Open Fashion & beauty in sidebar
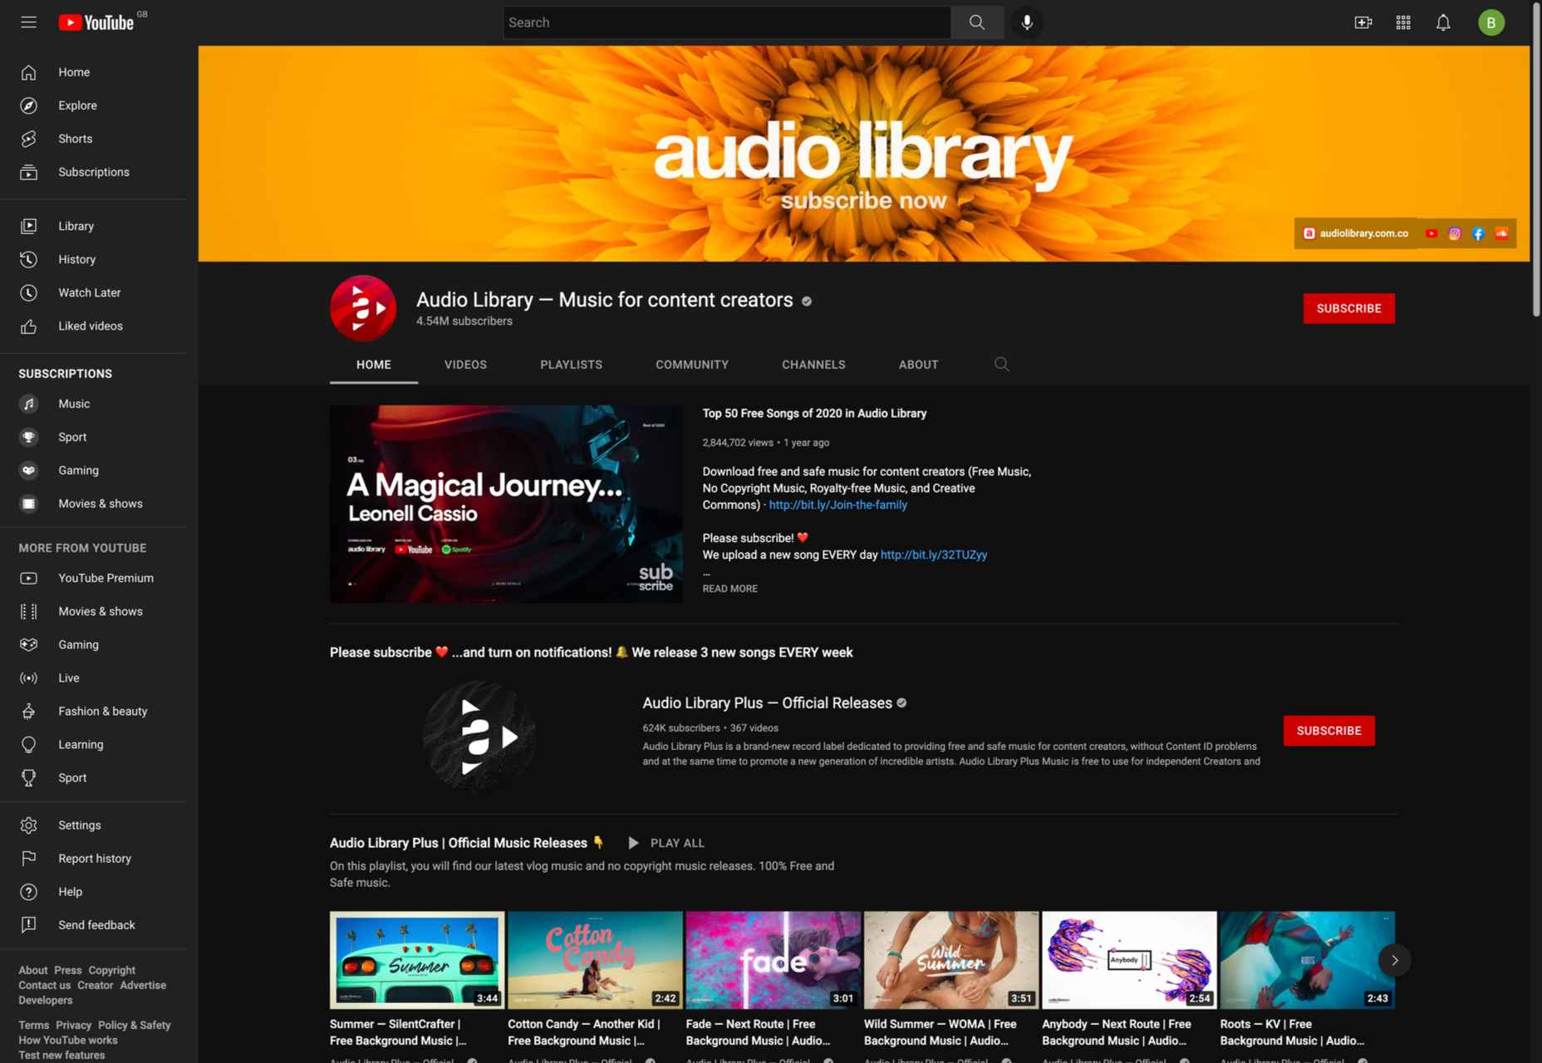Screen dimensions: 1542x1063 click(93, 711)
